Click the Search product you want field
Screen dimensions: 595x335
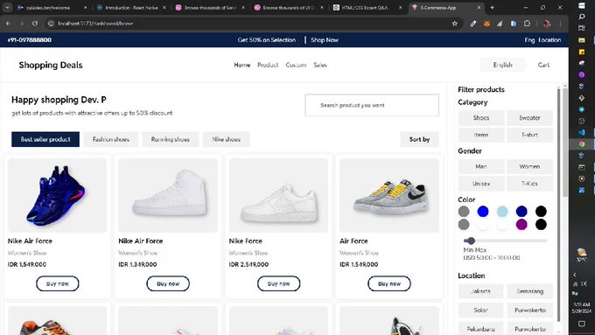372,105
